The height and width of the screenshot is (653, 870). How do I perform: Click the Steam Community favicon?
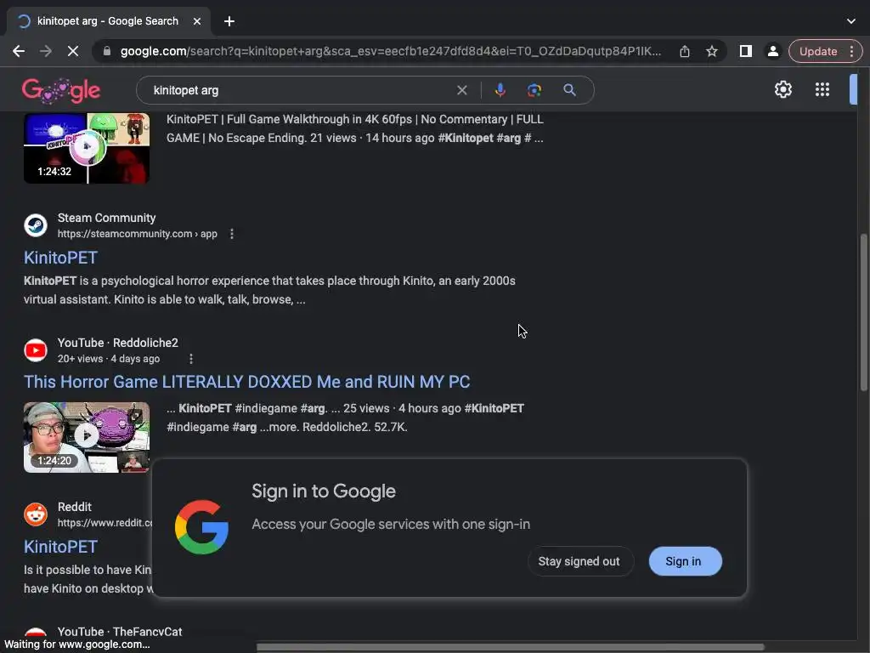click(36, 225)
